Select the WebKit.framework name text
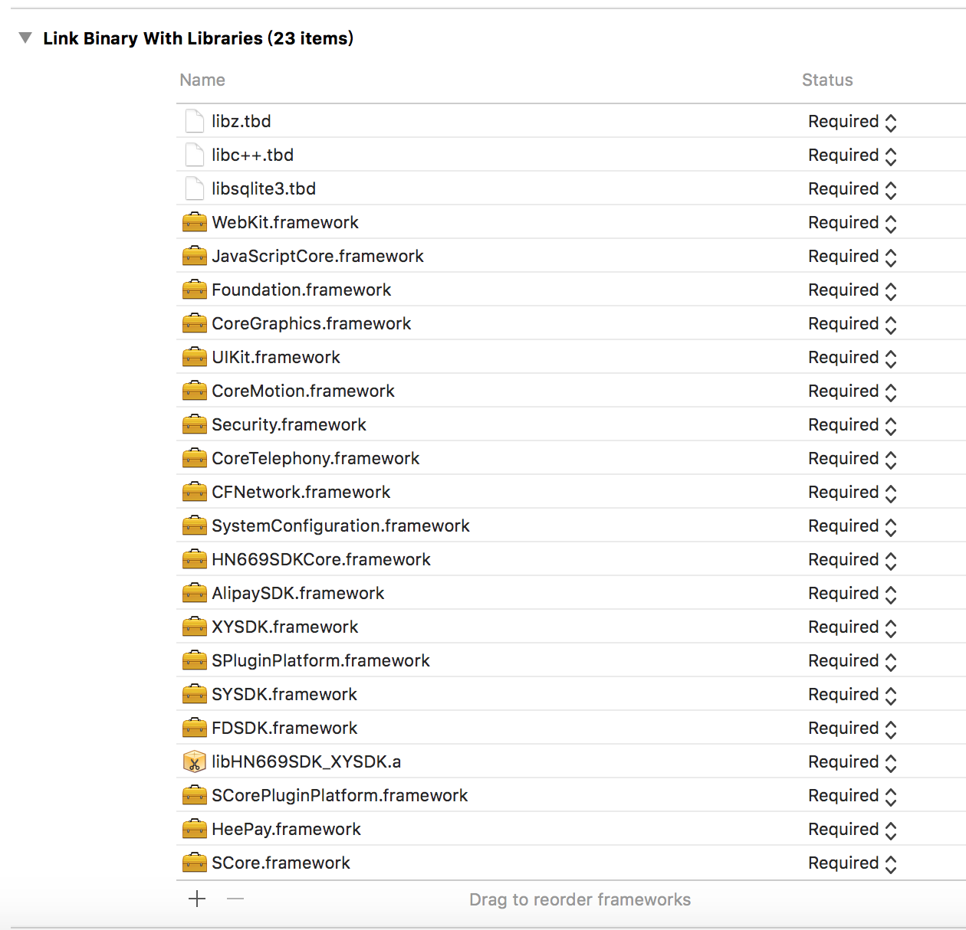The image size is (966, 930). pyautogui.click(x=285, y=222)
